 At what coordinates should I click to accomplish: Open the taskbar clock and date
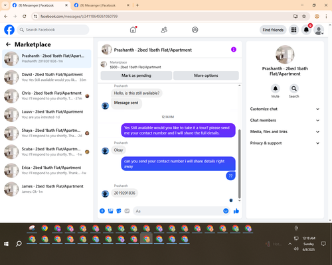[x=309, y=244]
